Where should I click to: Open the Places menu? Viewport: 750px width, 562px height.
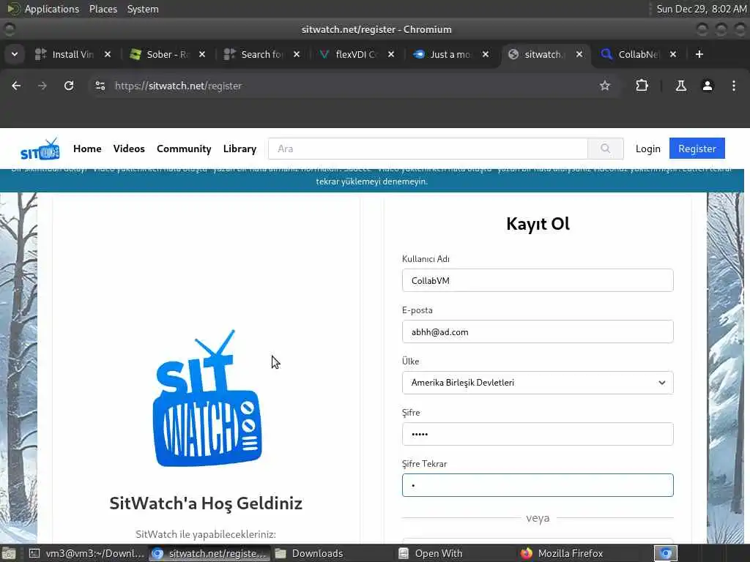(x=103, y=9)
